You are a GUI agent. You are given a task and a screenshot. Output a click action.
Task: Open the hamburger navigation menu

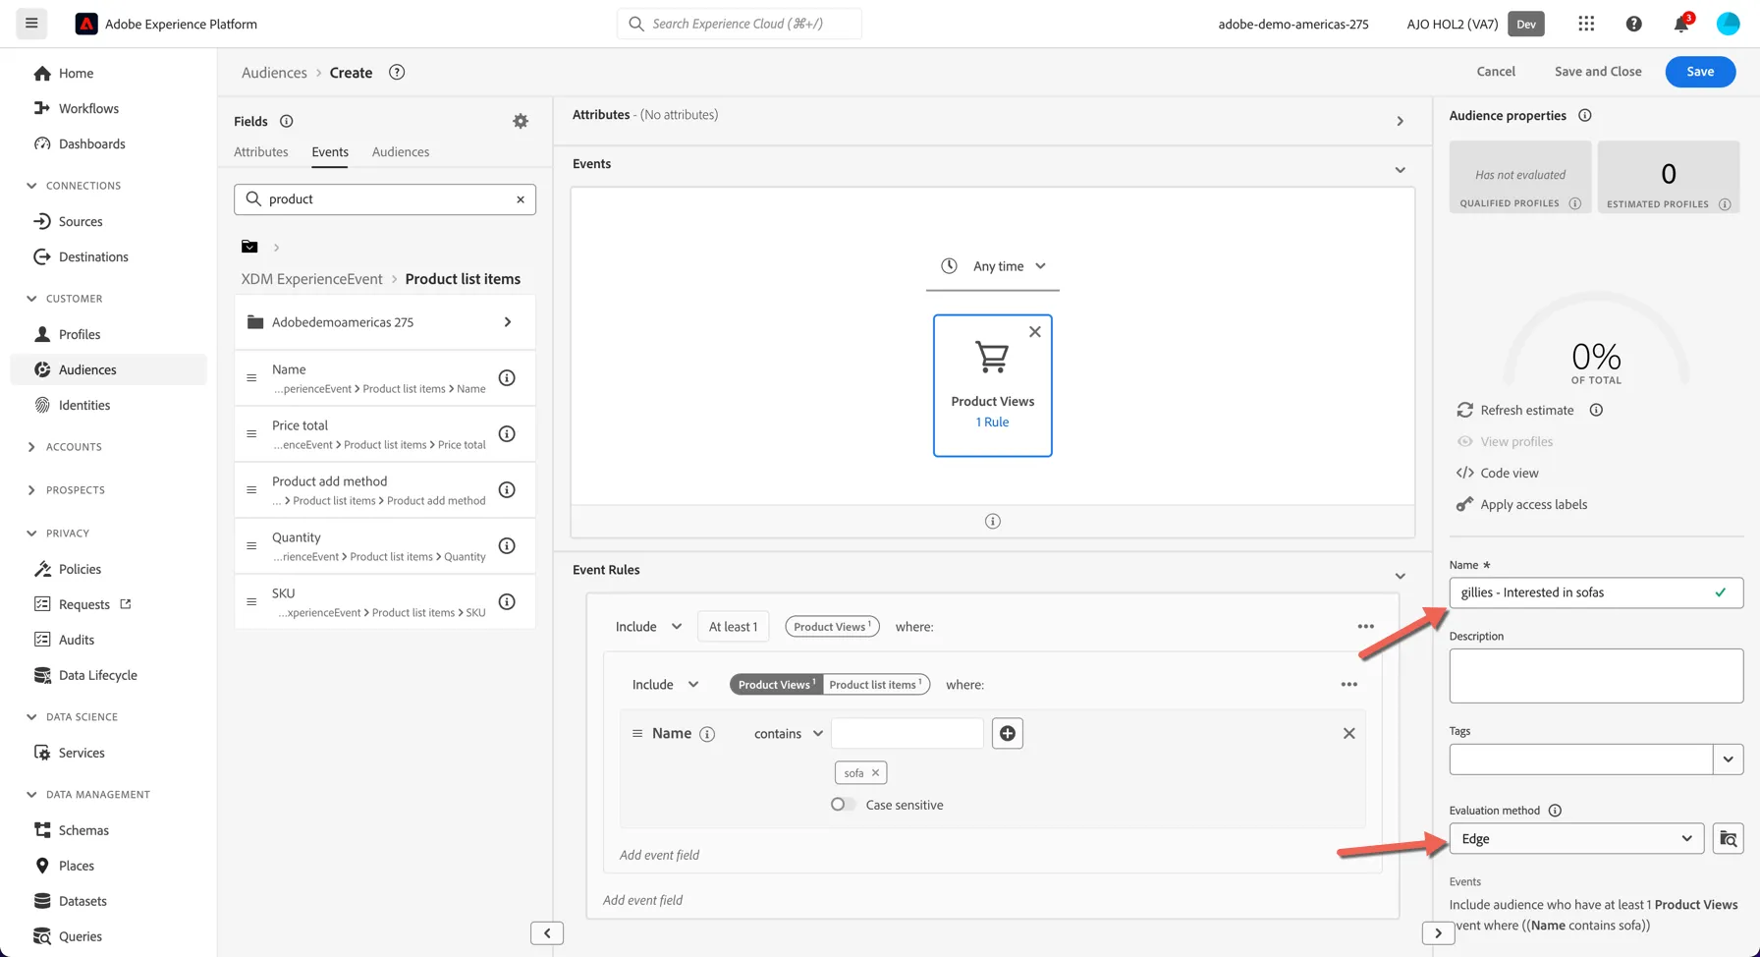31,24
